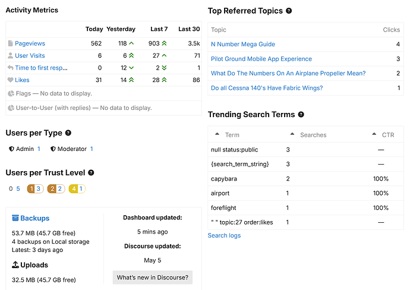
Task: Click the help icon beside Trending Search Terms
Action: (301, 115)
